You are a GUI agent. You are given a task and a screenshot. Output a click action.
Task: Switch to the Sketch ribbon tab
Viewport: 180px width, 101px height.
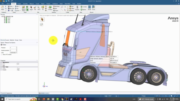tap(8, 4)
